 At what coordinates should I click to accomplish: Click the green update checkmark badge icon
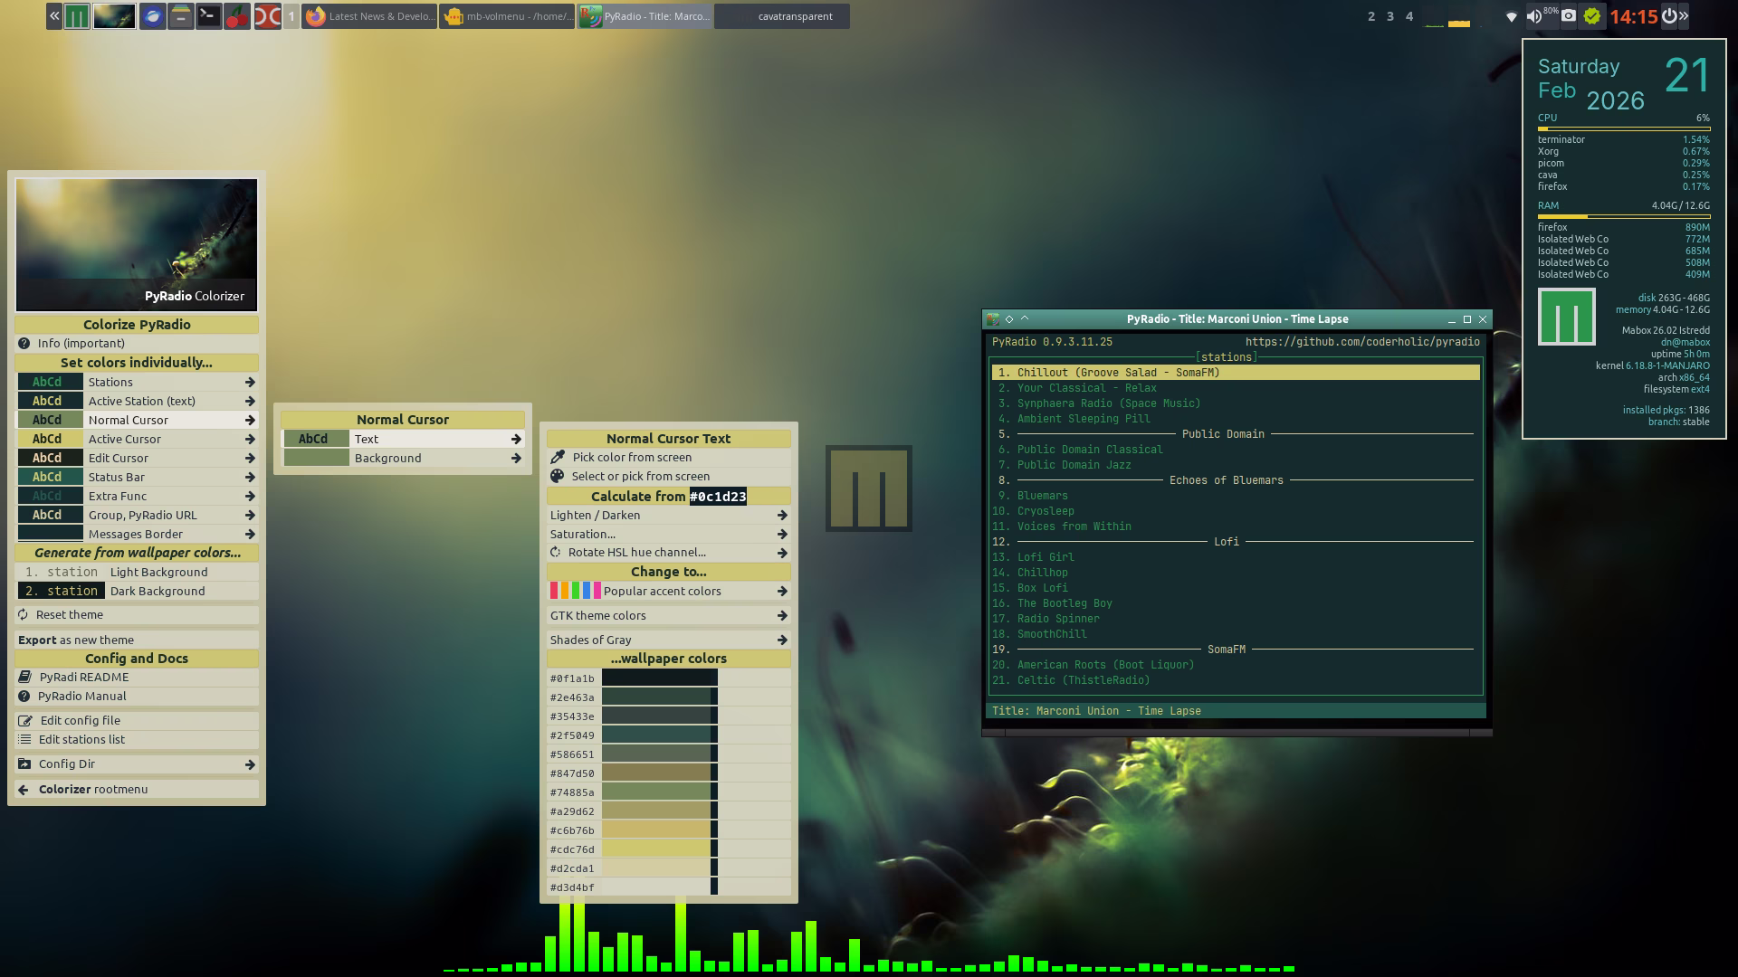(1592, 15)
